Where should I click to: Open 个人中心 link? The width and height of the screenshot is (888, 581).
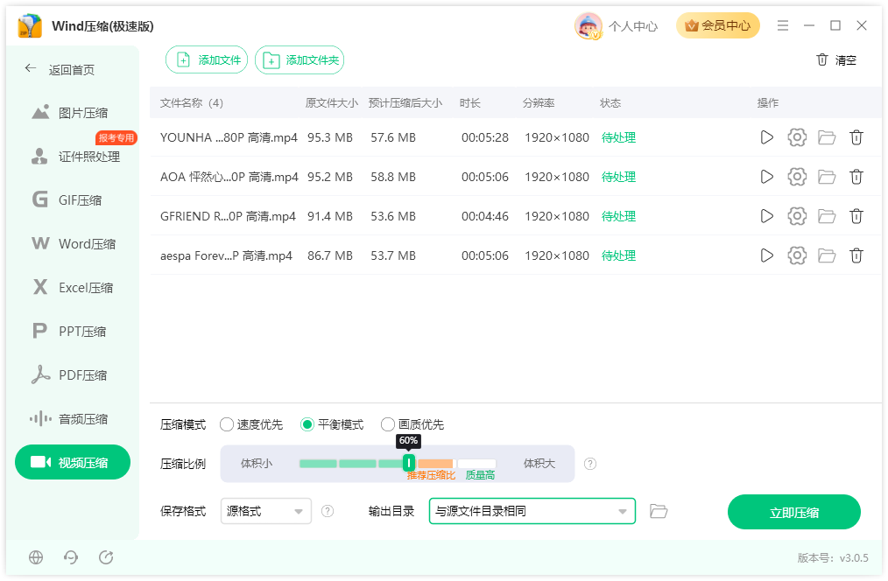point(633,26)
